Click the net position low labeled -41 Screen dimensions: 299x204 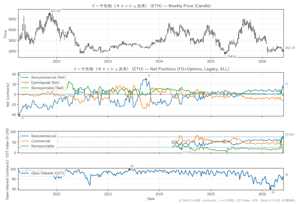[22, 118]
